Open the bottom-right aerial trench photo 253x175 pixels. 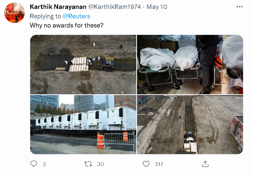(x=190, y=125)
